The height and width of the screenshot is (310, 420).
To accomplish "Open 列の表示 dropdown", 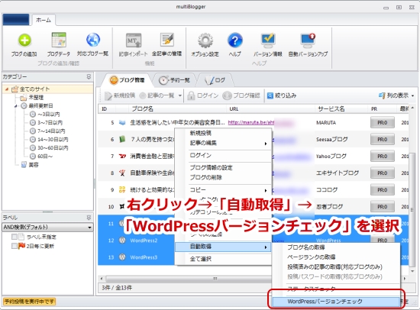I will [396, 95].
